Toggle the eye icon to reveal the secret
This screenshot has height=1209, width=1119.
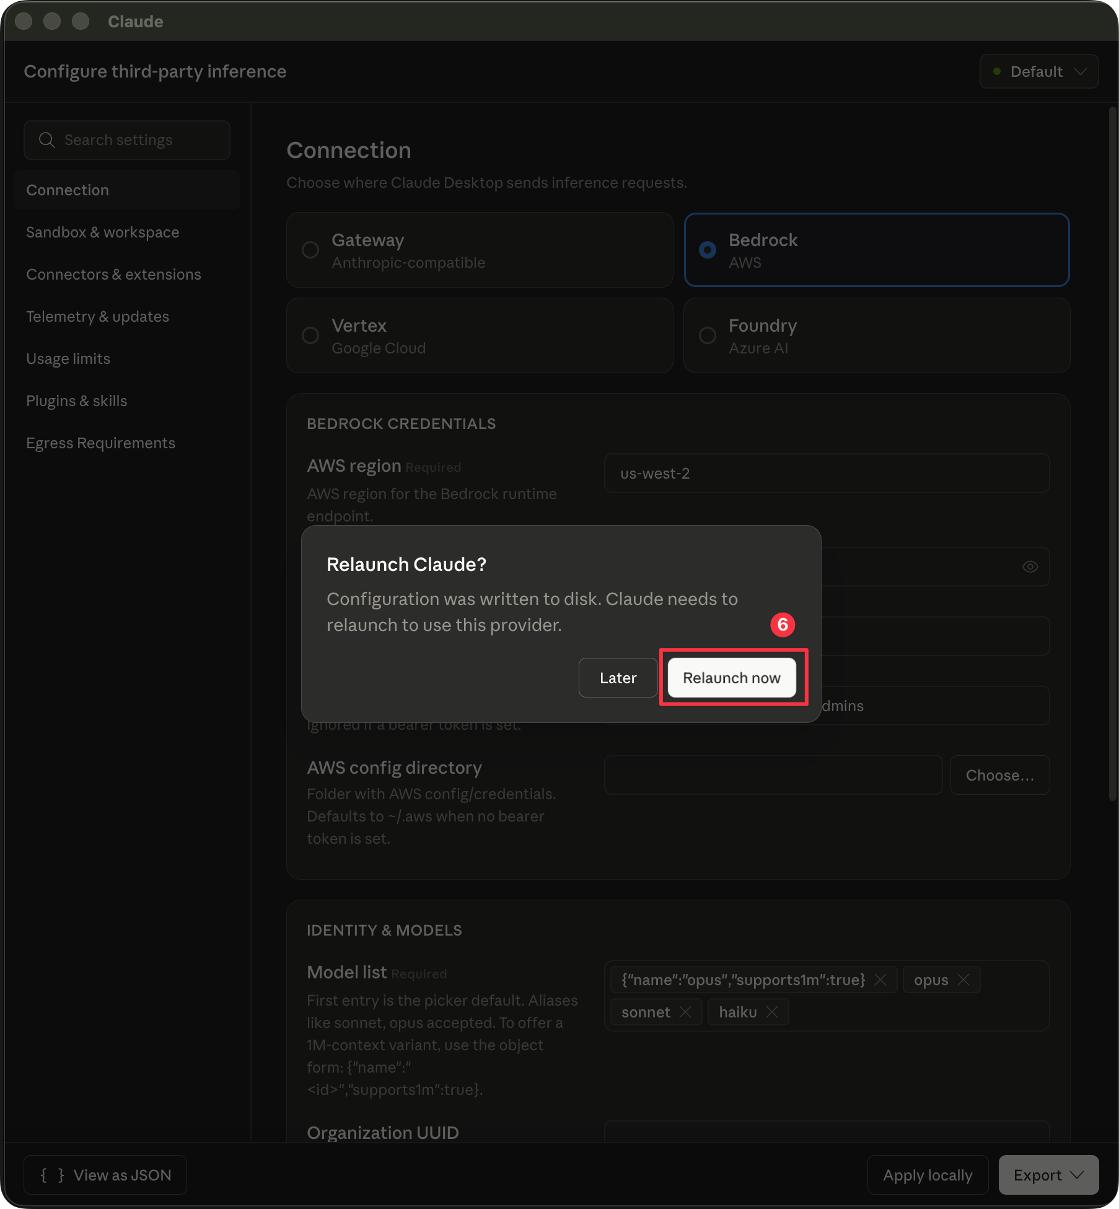point(1030,567)
